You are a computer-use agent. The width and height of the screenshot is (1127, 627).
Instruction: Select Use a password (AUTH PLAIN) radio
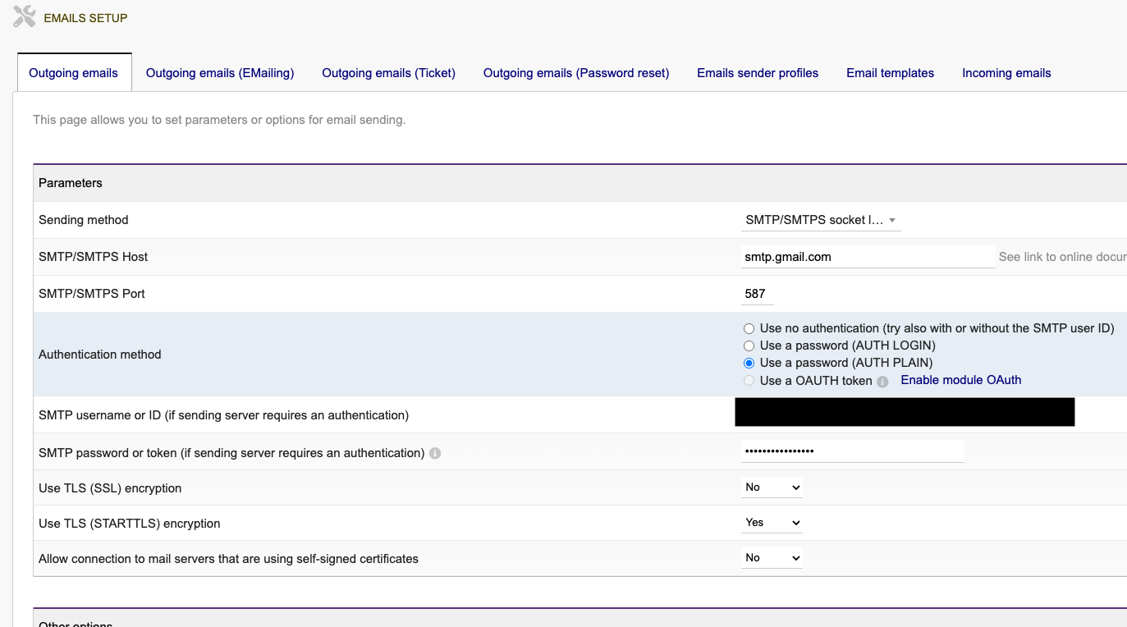click(749, 363)
